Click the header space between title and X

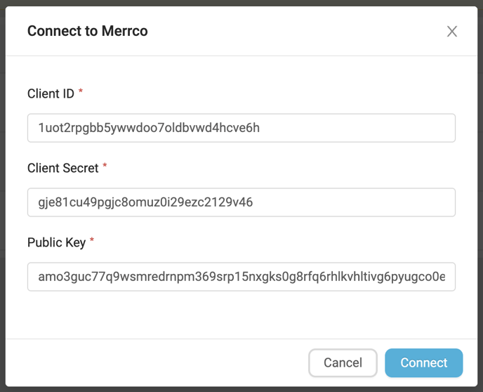295,32
